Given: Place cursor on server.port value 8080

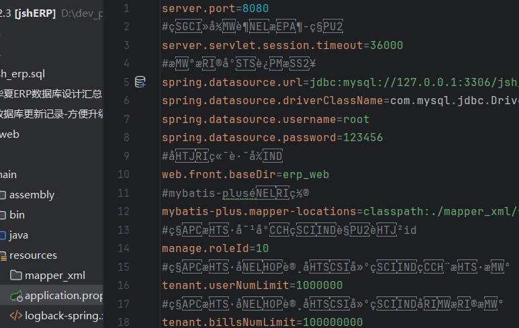Looking at the screenshot, I should [x=255, y=9].
